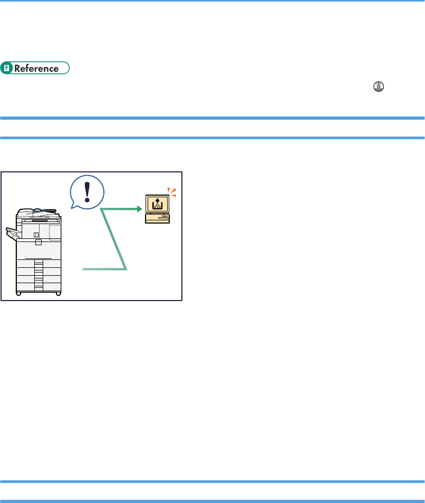Click the exclamation mark speech bubble

coord(87,192)
